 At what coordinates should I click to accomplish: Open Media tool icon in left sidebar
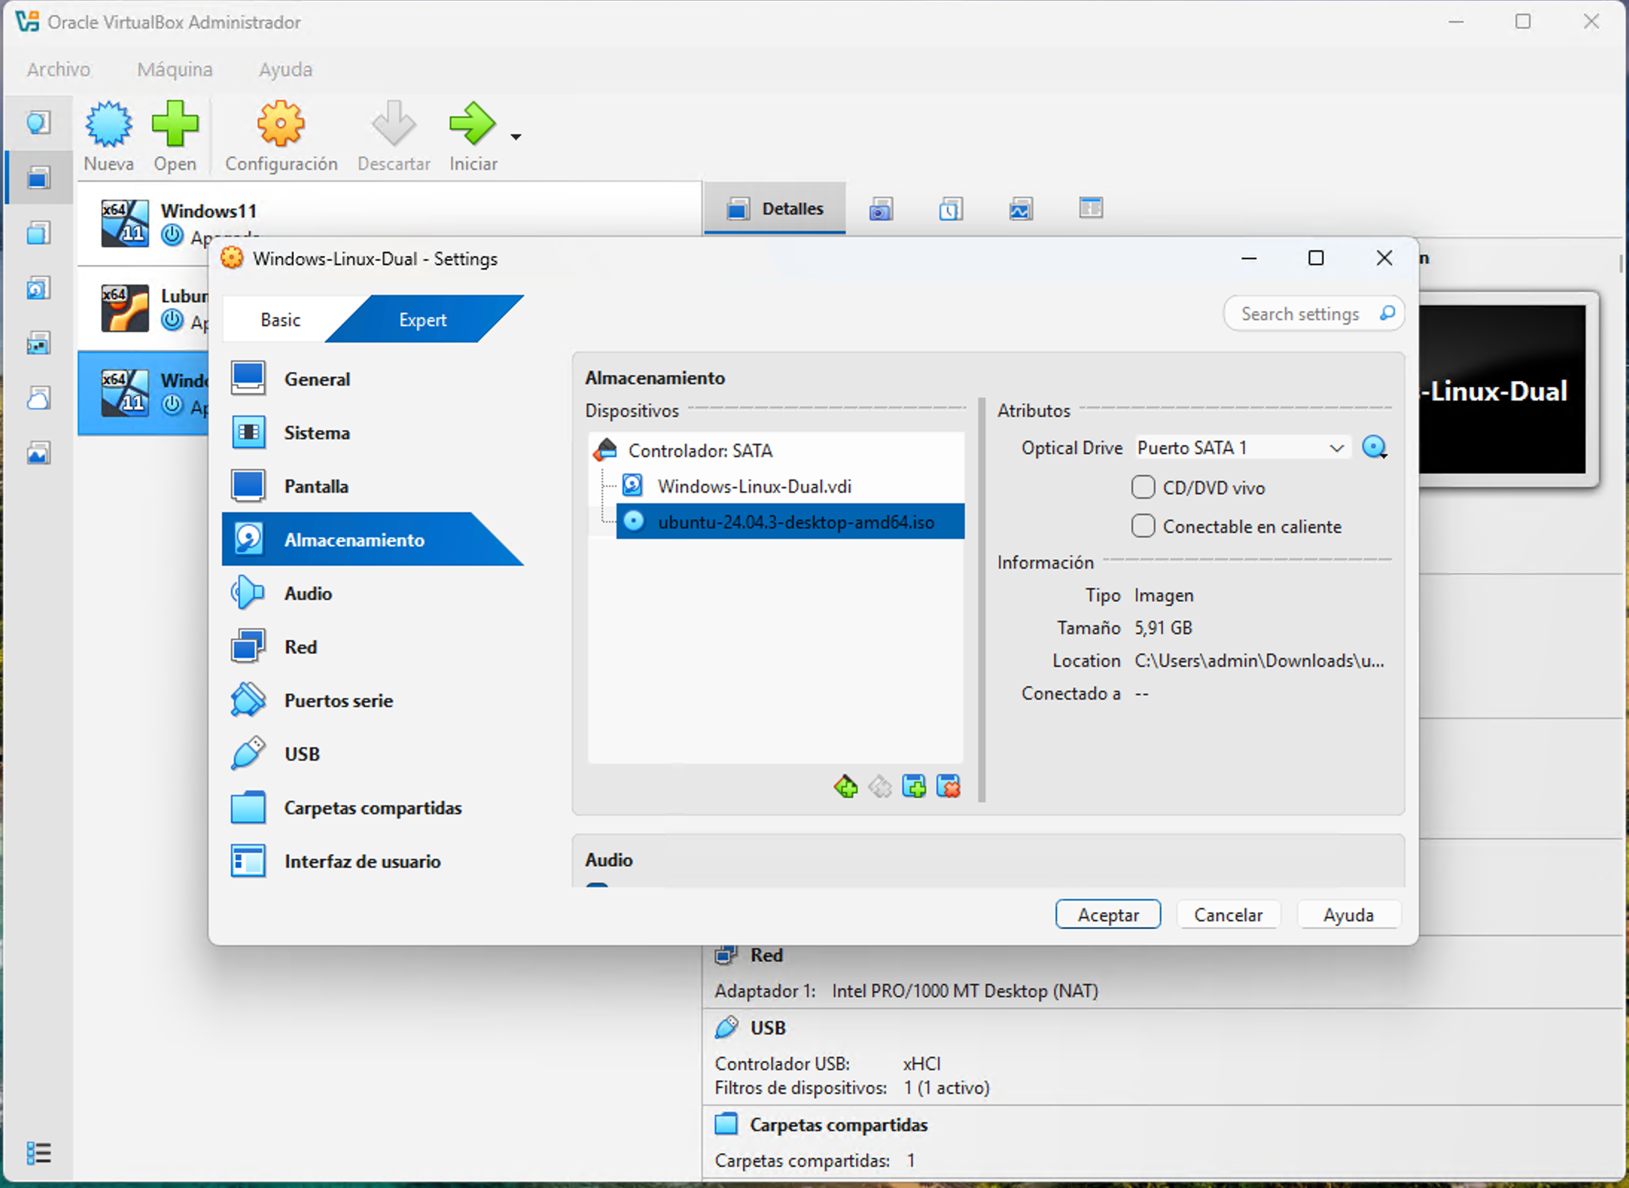[x=39, y=288]
